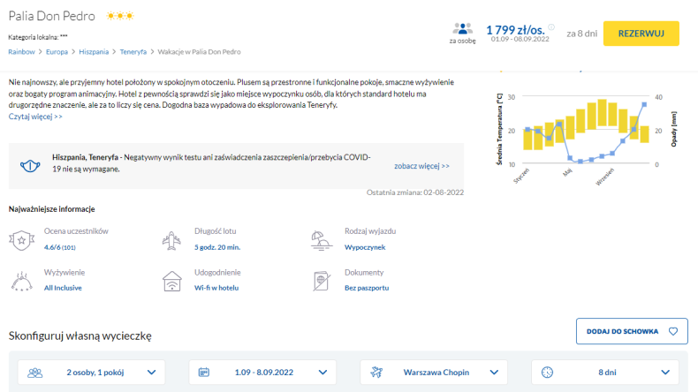Click the clock icon in the duration selector

point(547,372)
